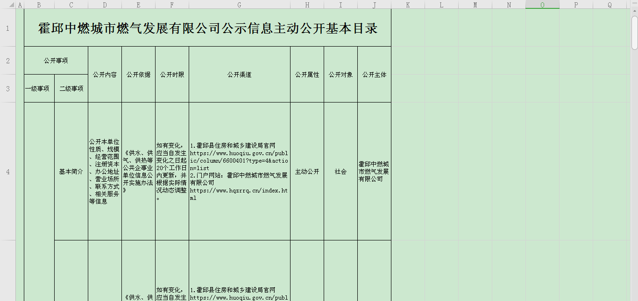The image size is (638, 301).
Task: Click the 公开事项 header cell
Action: point(56,61)
